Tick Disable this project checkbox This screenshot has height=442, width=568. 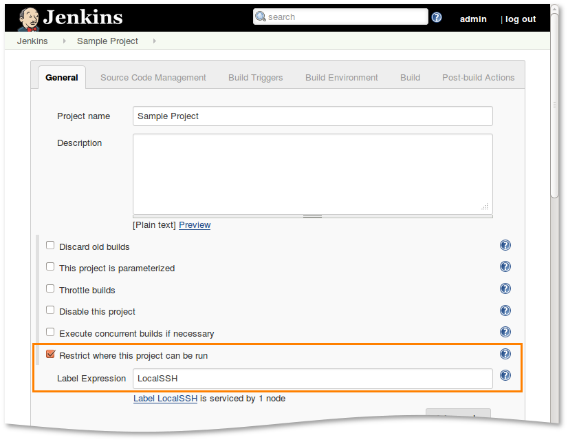pos(50,310)
